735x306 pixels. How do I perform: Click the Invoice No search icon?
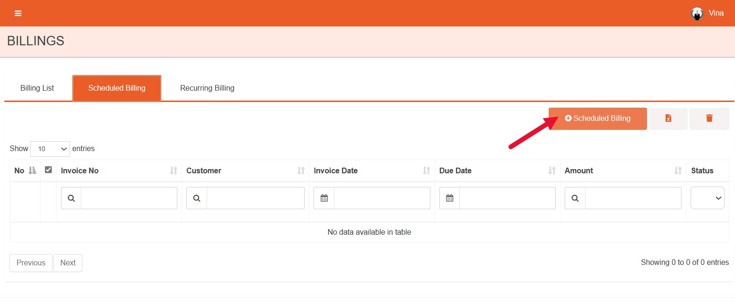(71, 198)
